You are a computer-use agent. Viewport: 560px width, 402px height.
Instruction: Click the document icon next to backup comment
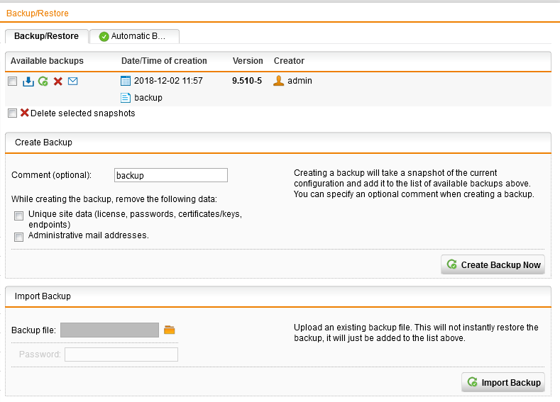click(126, 98)
